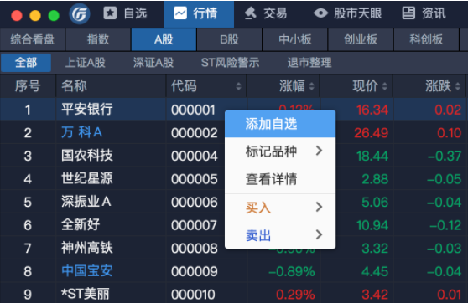
Task: Select stock 神州高铁
Action: pyautogui.click(x=87, y=248)
